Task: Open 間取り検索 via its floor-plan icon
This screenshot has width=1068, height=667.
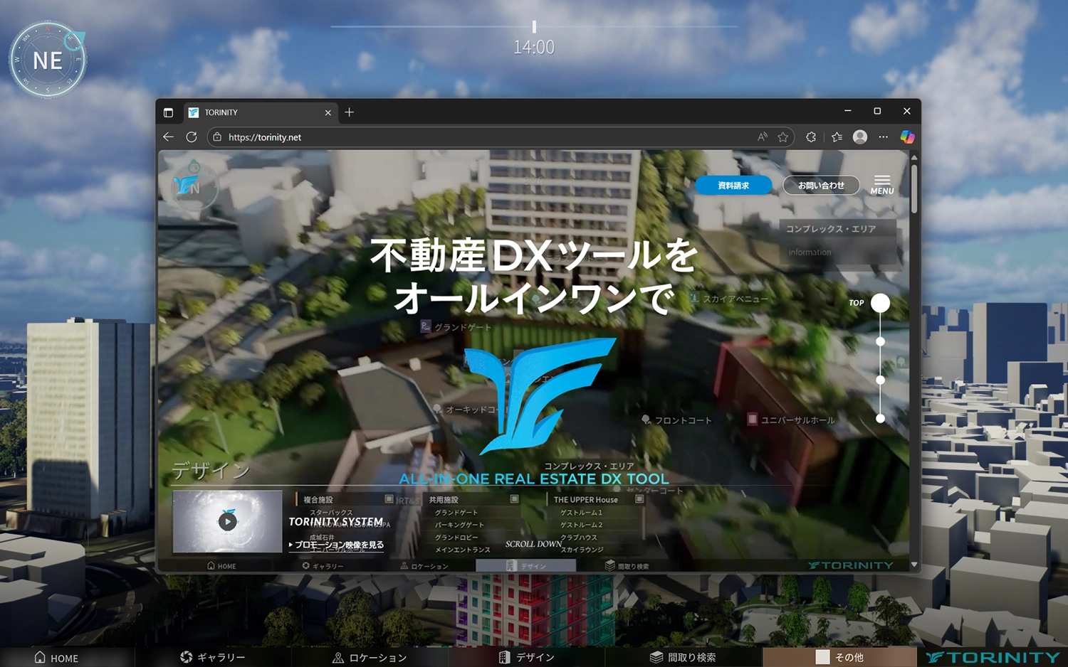Action: pyautogui.click(x=656, y=658)
